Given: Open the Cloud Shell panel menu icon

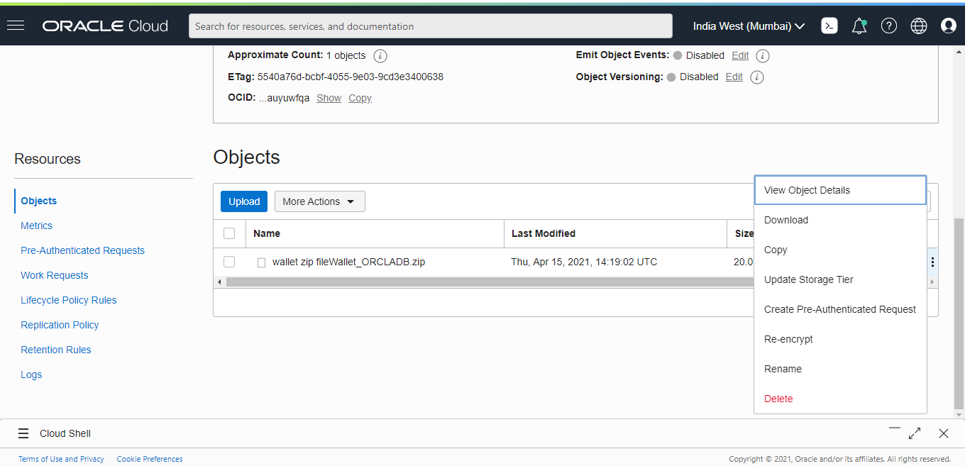Looking at the screenshot, I should coord(23,433).
